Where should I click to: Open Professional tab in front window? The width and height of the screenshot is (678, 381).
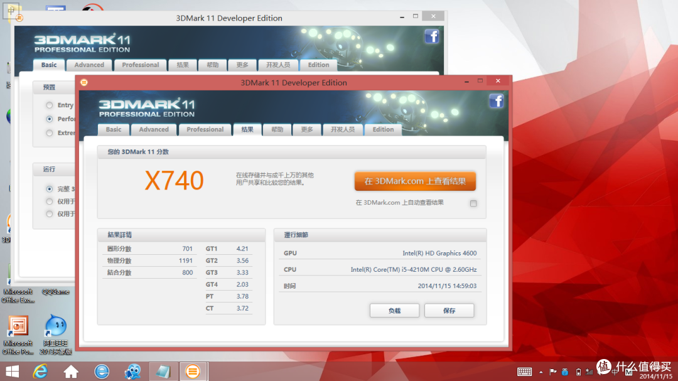[x=205, y=129]
